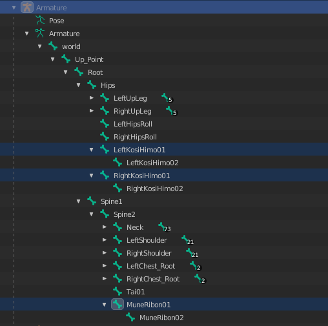Viewport: 328px width, 326px height.
Task: Click the Tai01 bone icon
Action: [x=118, y=292]
